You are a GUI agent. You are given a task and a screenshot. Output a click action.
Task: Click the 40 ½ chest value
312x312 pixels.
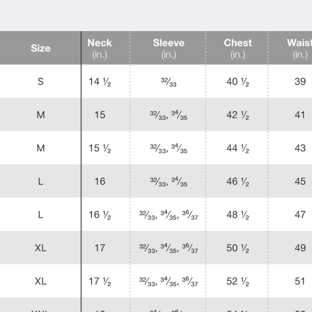(x=238, y=81)
